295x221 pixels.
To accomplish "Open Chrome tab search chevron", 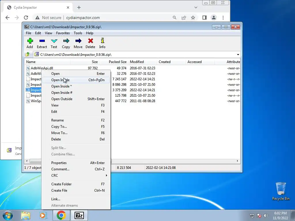I will coord(196,7).
